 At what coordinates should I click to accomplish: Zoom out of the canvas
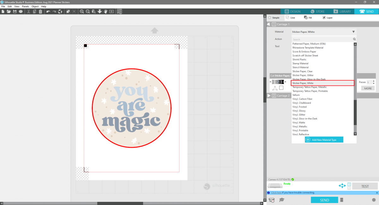click(x=88, y=12)
